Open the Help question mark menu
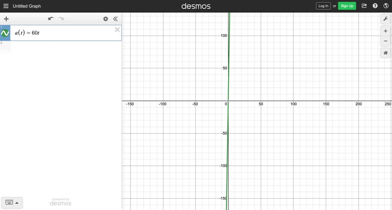 point(375,6)
